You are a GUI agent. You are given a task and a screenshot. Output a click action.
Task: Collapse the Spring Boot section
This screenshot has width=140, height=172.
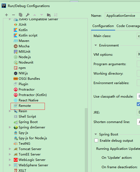coord(96,134)
